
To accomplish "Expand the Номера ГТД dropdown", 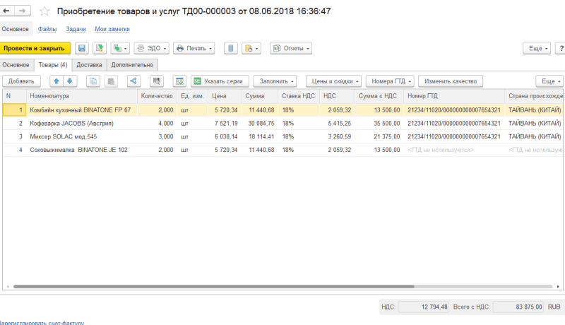I will pyautogui.click(x=389, y=81).
